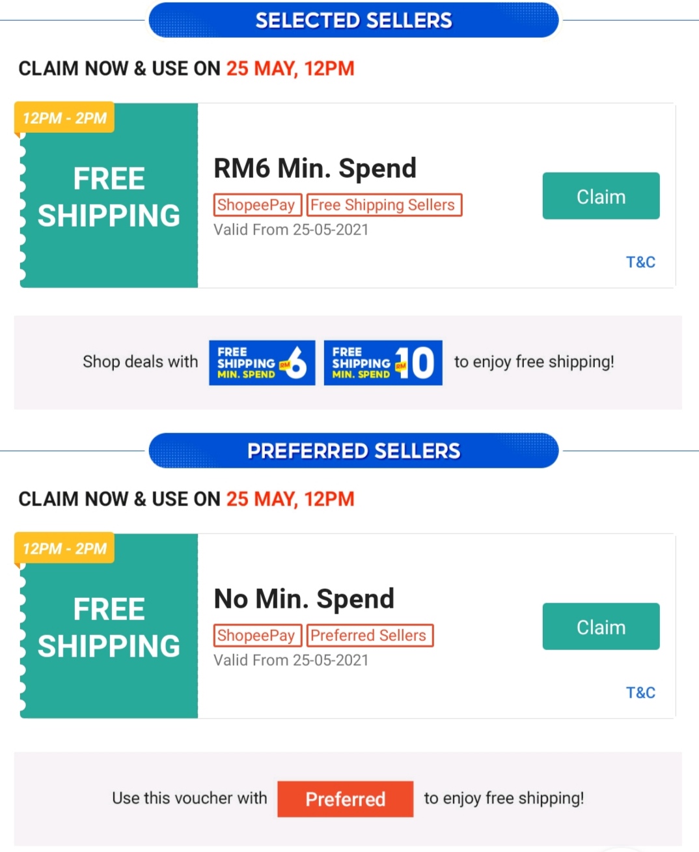
Task: Select the Selected Sellers section header
Action: pos(353,20)
